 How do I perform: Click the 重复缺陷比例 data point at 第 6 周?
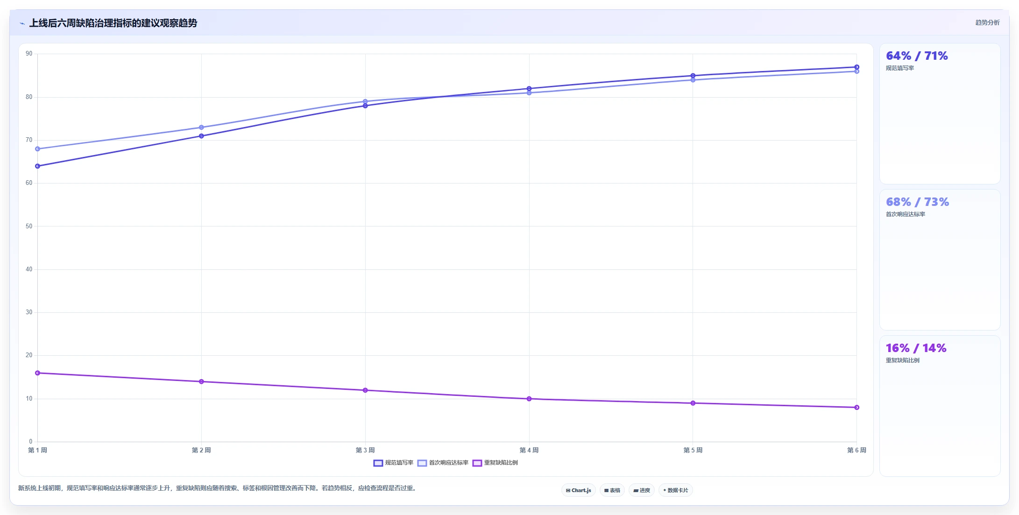[856, 408]
